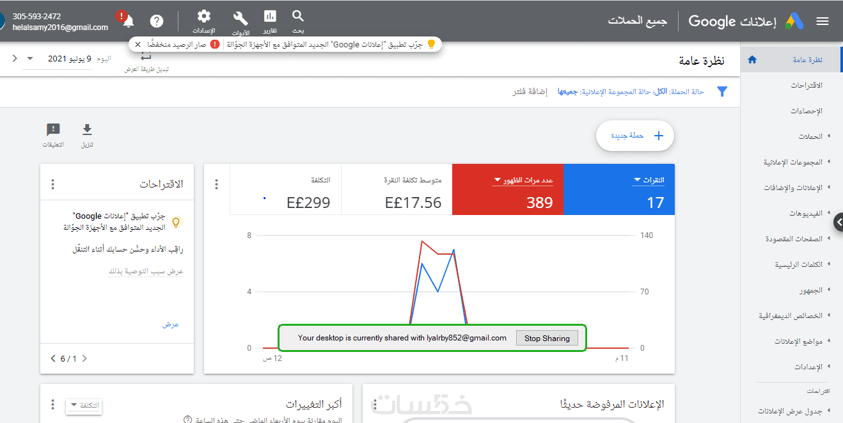Open the notifications bell
The image size is (843, 423).
[x=128, y=22]
